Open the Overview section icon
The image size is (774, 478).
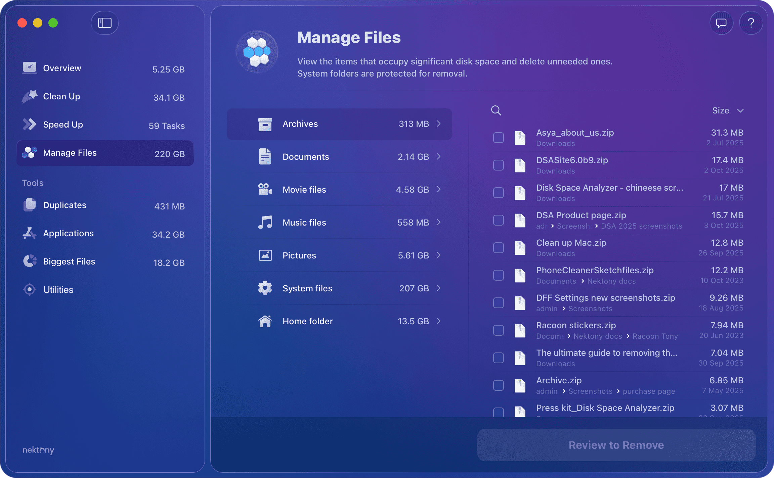click(30, 67)
